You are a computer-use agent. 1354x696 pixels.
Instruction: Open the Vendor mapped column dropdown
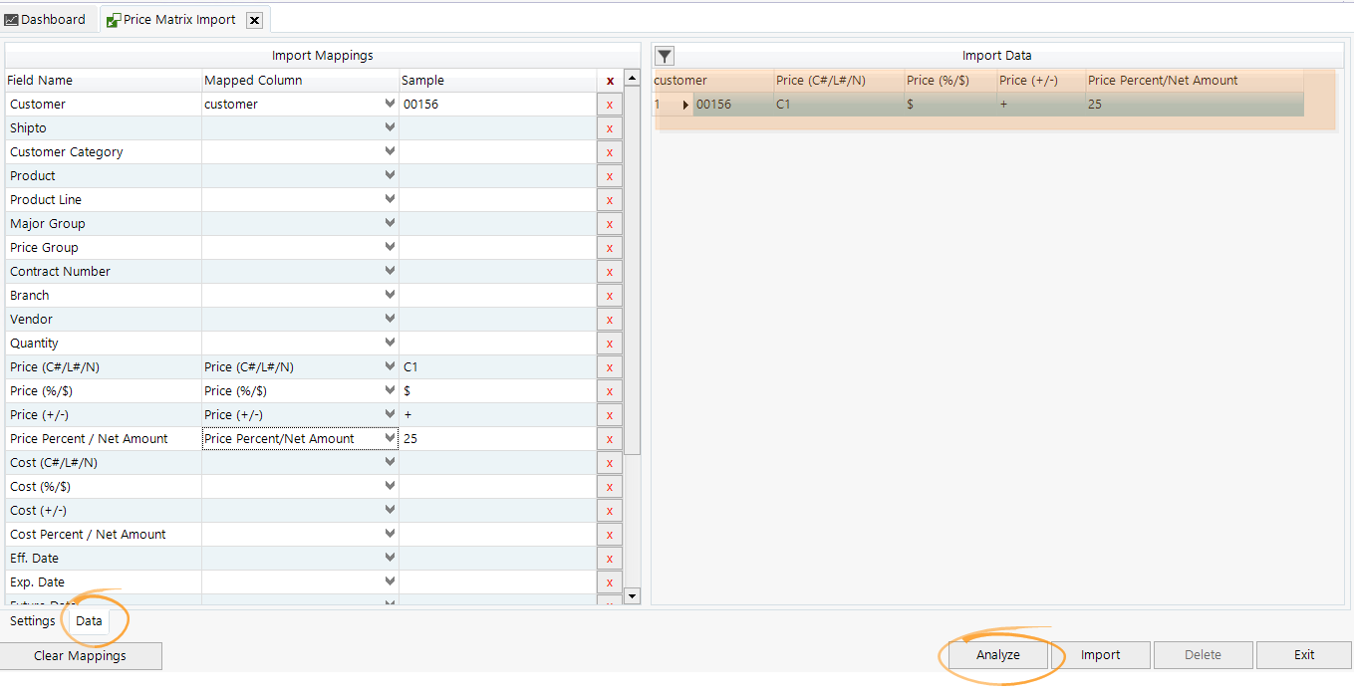pyautogui.click(x=389, y=319)
